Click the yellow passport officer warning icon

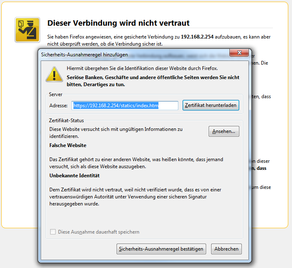27,30
